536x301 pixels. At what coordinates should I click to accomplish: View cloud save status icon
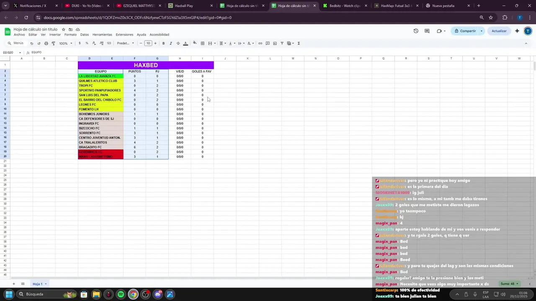tap(77, 29)
